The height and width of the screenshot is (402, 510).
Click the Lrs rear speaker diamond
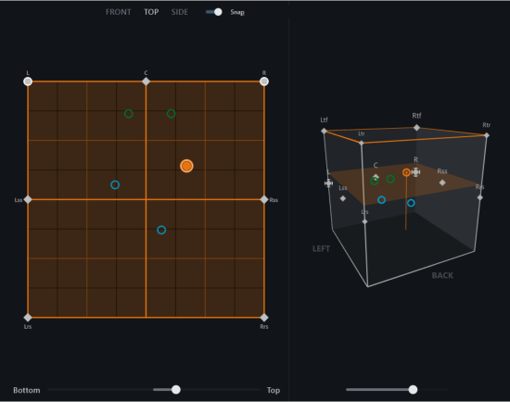pyautogui.click(x=28, y=318)
